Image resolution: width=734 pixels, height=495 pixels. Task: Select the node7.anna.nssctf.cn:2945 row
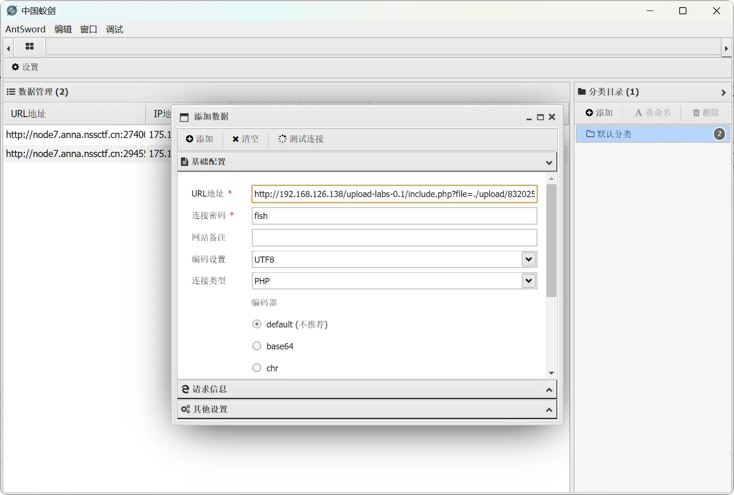tap(87, 154)
